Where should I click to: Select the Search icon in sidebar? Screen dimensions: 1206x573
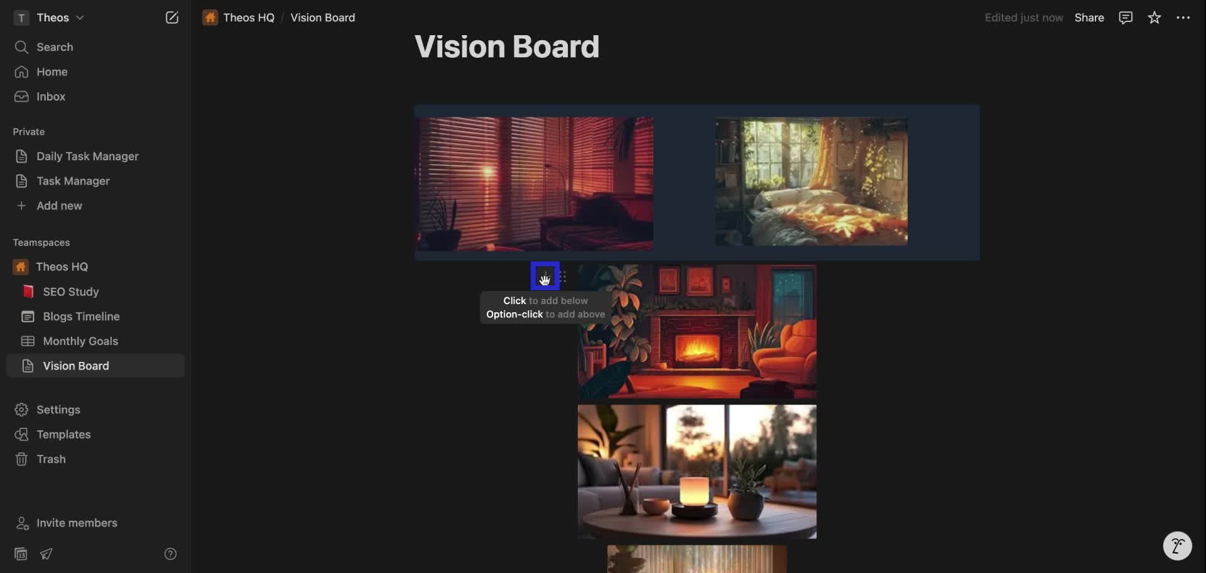[21, 46]
